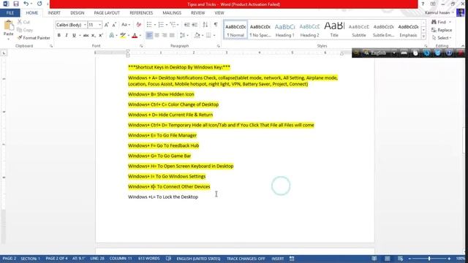
Task: Increase paragraph indent
Action: [195, 25]
